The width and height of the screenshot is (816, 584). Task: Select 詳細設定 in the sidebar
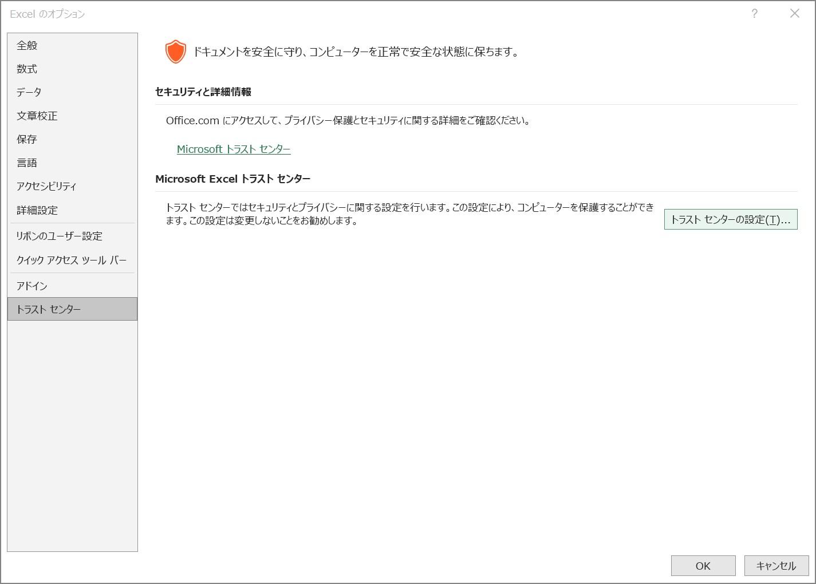[x=37, y=210]
